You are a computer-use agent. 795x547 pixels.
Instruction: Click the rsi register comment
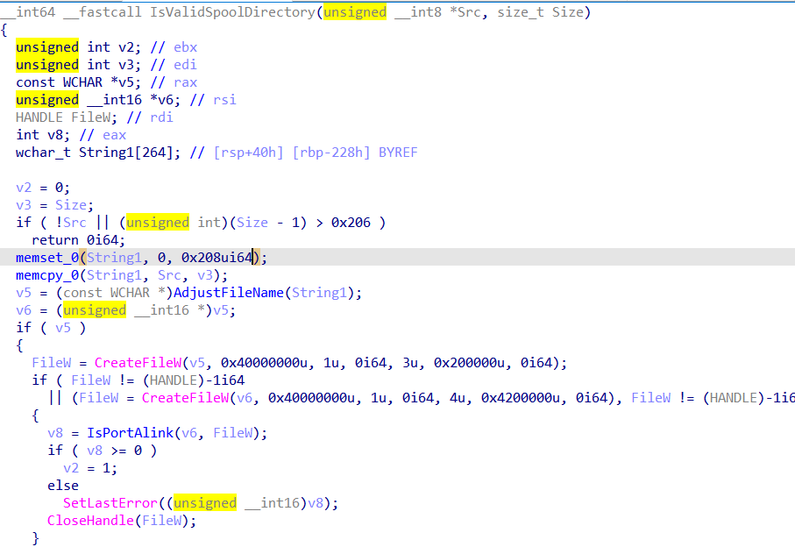224,100
